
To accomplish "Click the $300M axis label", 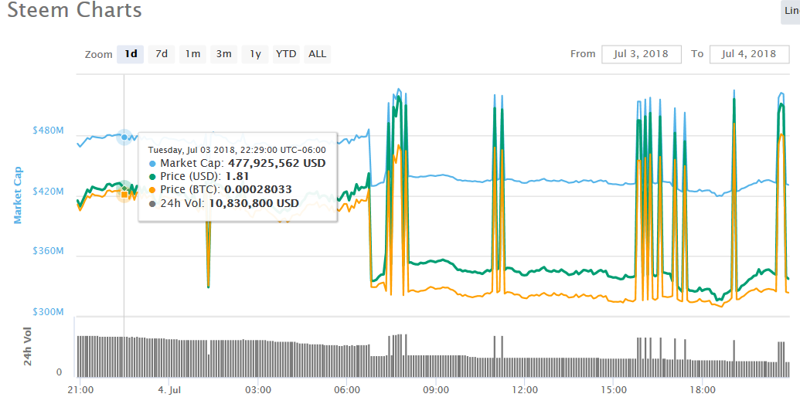I will [49, 311].
